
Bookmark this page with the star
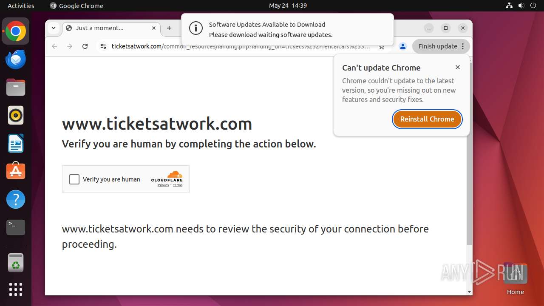pos(382,46)
